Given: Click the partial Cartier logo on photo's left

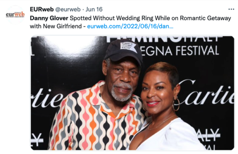Looking at the screenshot, I should (x=47, y=98).
